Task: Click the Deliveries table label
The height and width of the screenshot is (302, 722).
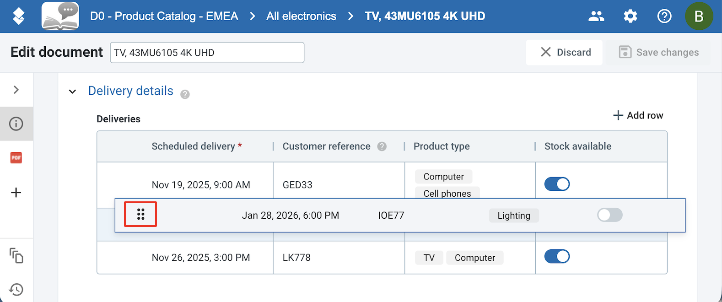Action: point(119,119)
